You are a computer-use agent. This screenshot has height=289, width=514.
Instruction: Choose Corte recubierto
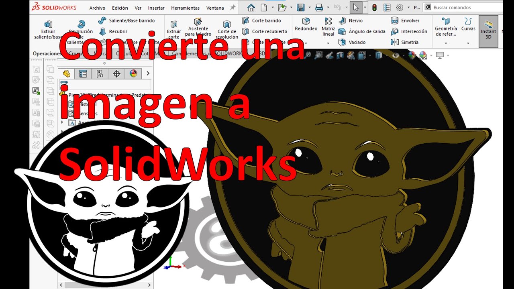265,31
